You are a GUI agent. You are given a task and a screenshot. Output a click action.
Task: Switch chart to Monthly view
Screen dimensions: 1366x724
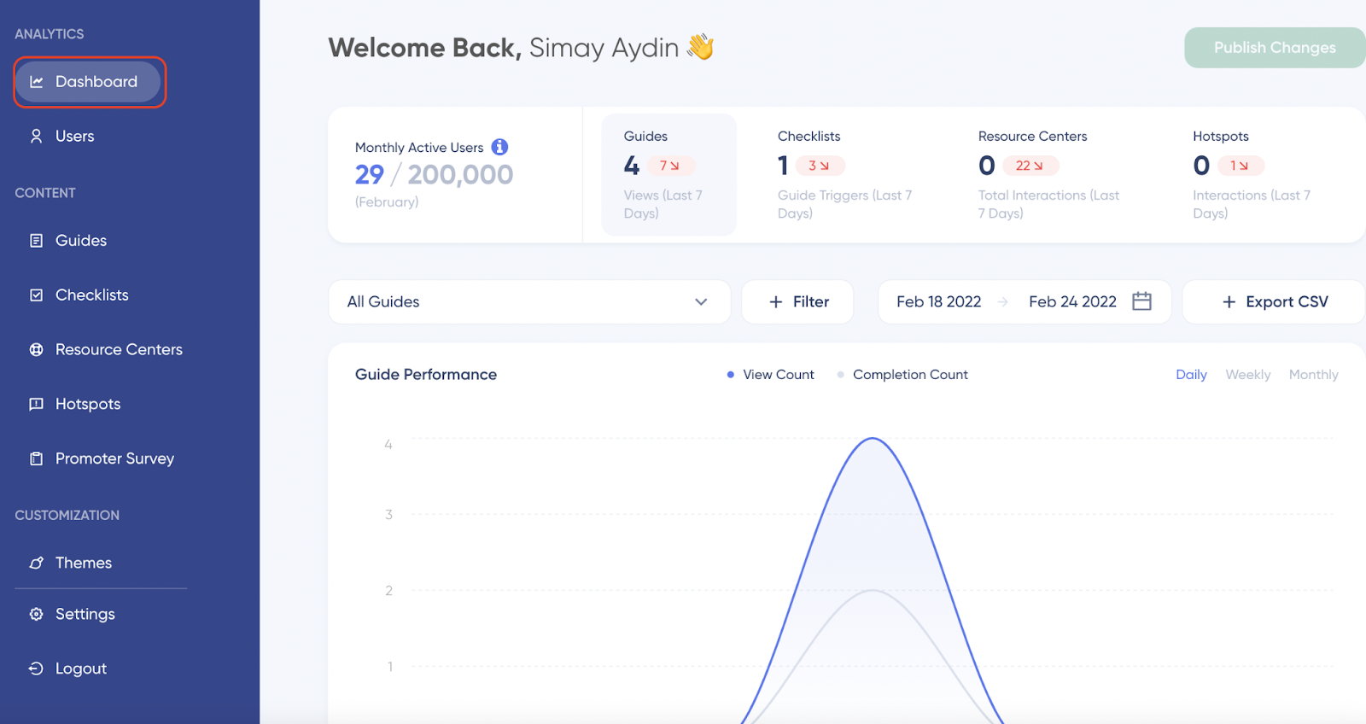click(x=1313, y=375)
